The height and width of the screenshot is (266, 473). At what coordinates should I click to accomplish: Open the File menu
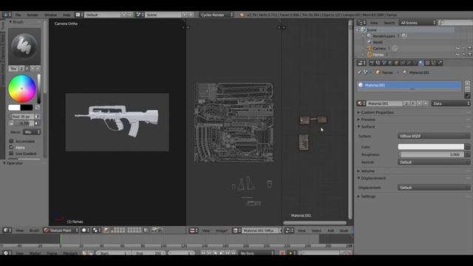(x=18, y=15)
